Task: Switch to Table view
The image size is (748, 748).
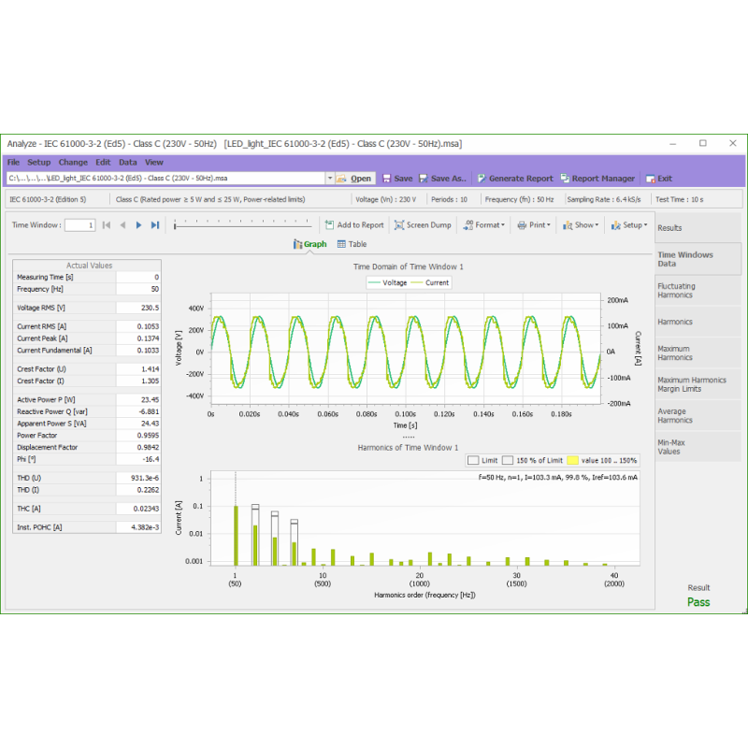Action: 352,244
